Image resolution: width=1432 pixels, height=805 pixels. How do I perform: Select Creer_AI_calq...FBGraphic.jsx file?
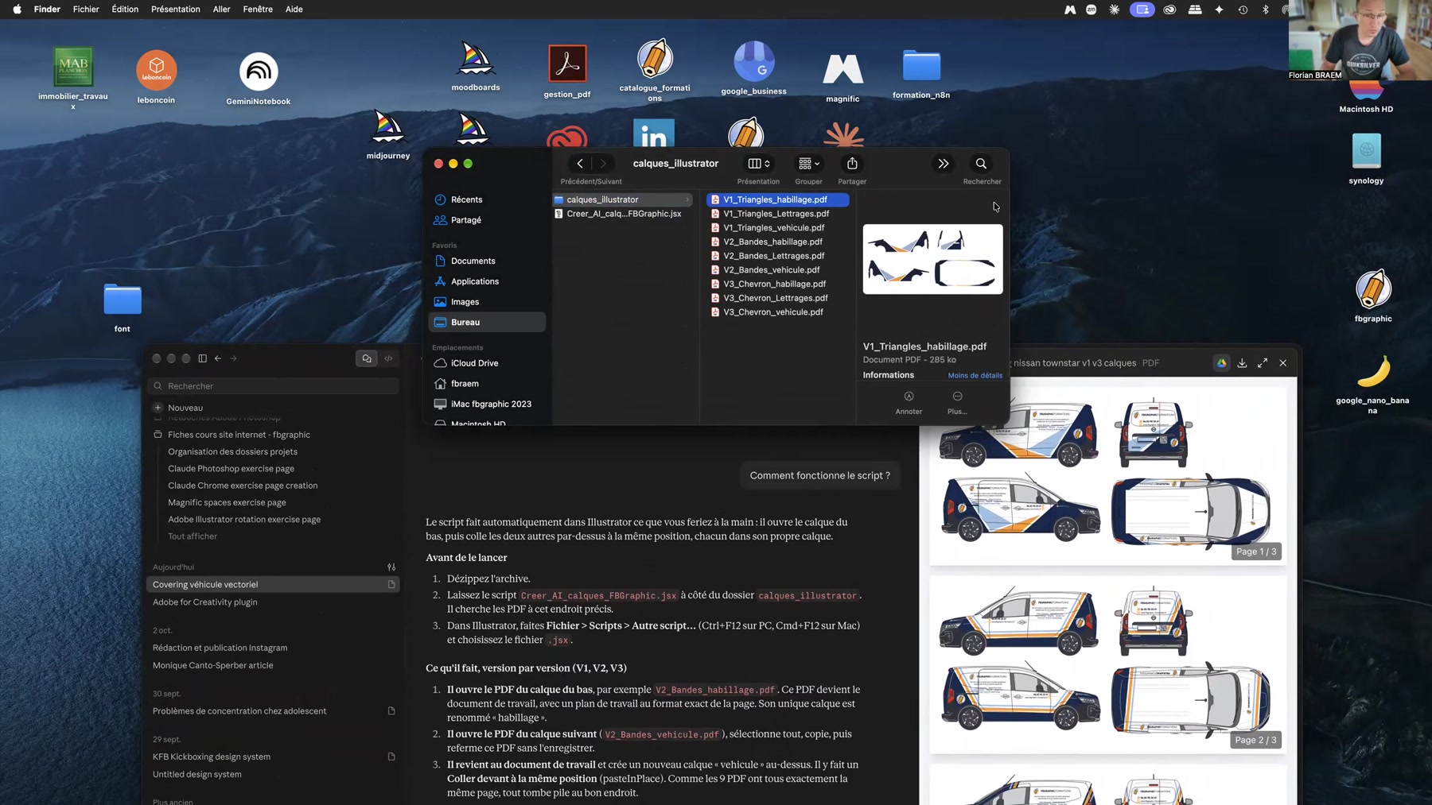[623, 214]
